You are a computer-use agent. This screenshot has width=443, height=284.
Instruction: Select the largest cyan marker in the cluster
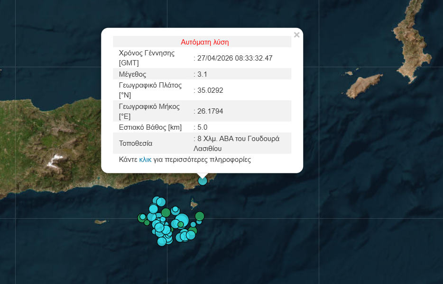pyautogui.click(x=182, y=220)
